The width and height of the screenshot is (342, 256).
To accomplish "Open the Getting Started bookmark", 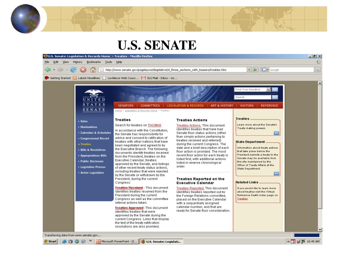I will 57,78.
